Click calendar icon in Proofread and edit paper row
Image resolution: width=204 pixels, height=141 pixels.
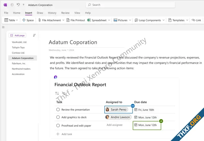pyautogui.click(x=136, y=125)
